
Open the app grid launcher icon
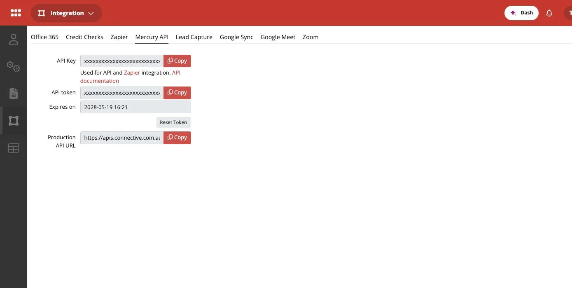[16, 13]
